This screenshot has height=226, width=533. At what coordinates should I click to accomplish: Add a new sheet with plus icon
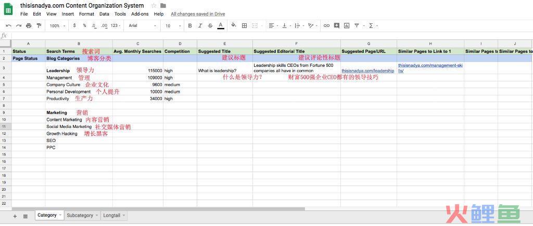coord(15,216)
